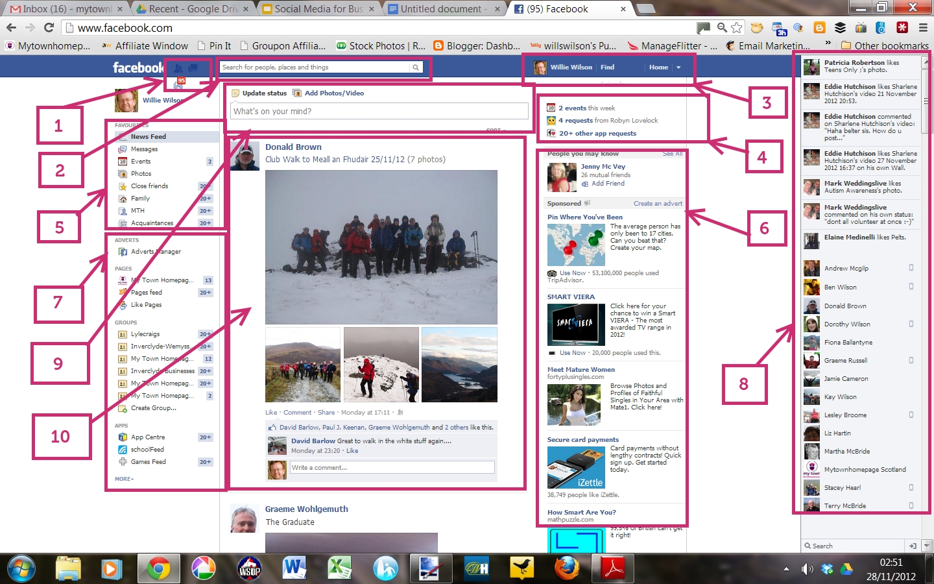Show more bookmarks with the » chevron
This screenshot has height=584, width=934.
[828, 43]
